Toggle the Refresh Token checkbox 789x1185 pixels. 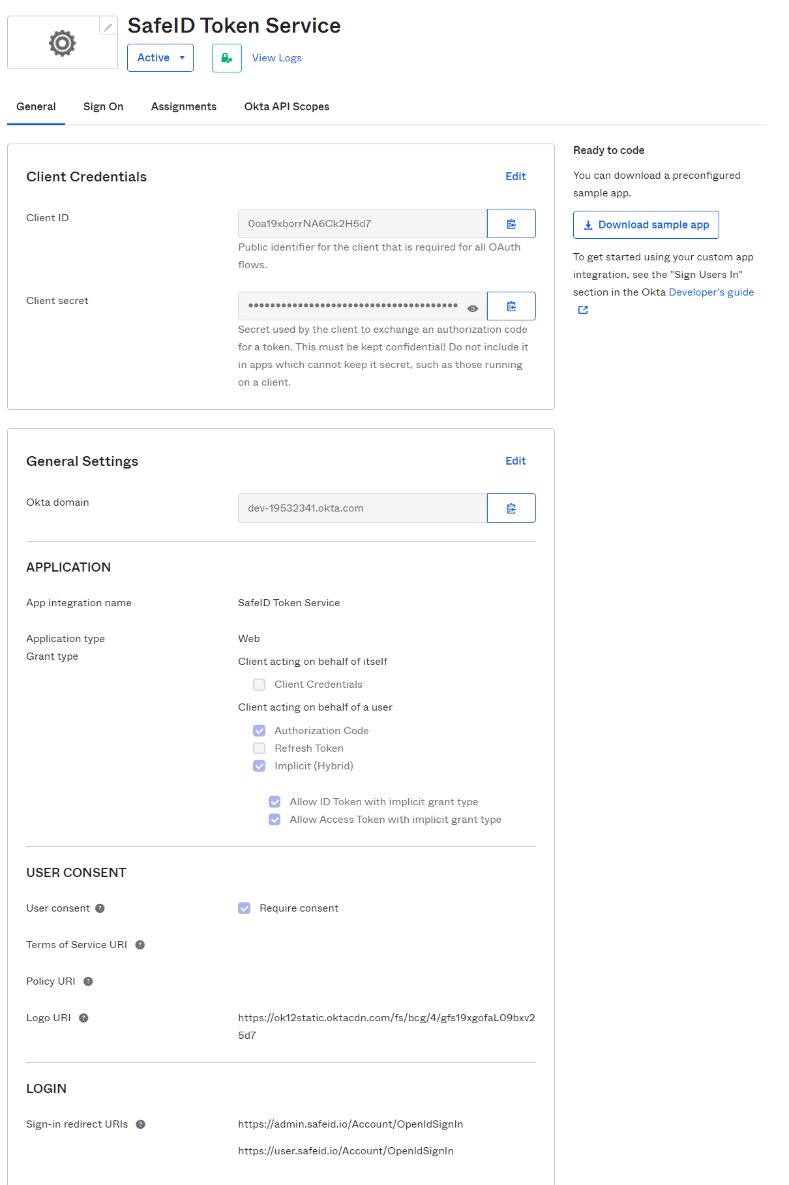(x=260, y=748)
